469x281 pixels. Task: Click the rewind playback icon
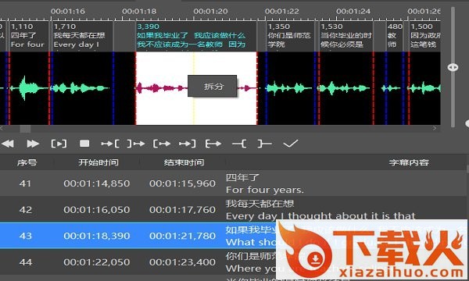[x=8, y=144]
